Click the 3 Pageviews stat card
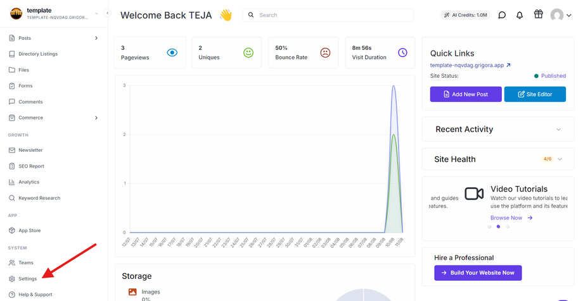 [x=150, y=52]
